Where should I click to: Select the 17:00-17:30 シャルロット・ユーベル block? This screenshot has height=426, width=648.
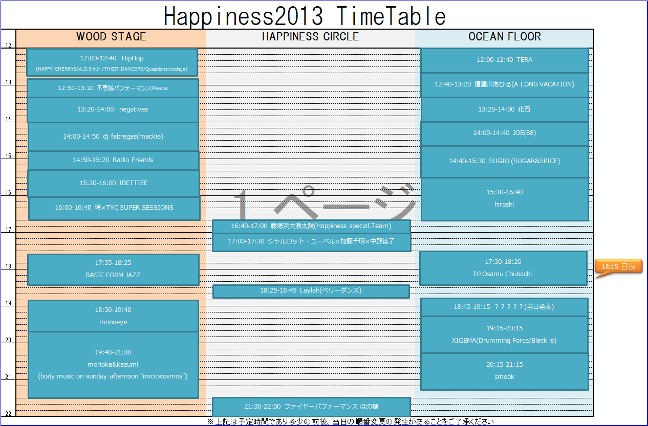pos(311,242)
